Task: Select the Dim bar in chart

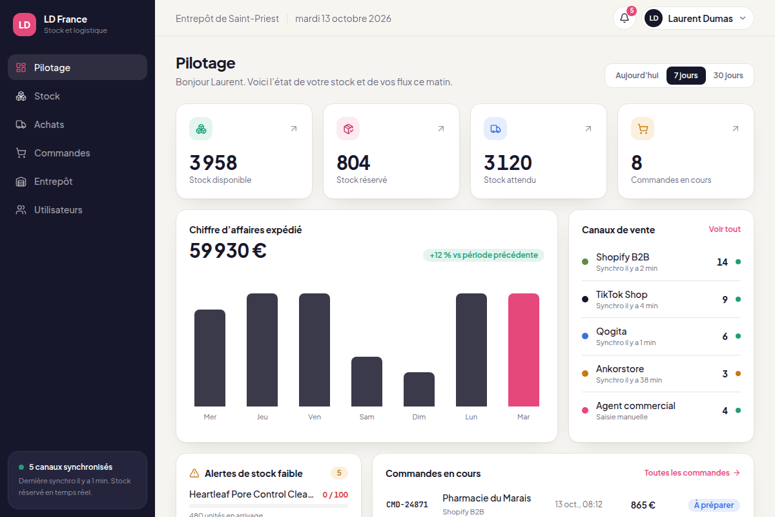Action: tap(419, 389)
